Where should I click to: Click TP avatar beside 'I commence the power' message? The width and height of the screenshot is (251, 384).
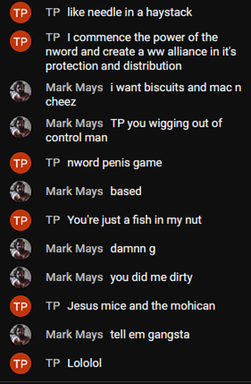[x=21, y=41]
